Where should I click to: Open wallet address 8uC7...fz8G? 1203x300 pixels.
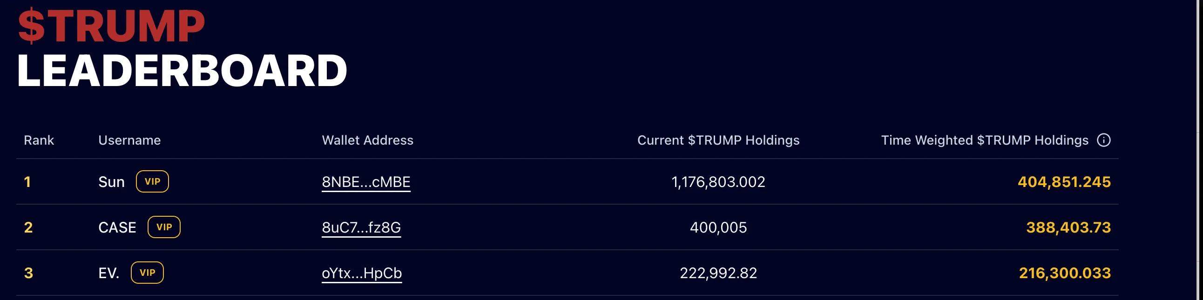362,228
